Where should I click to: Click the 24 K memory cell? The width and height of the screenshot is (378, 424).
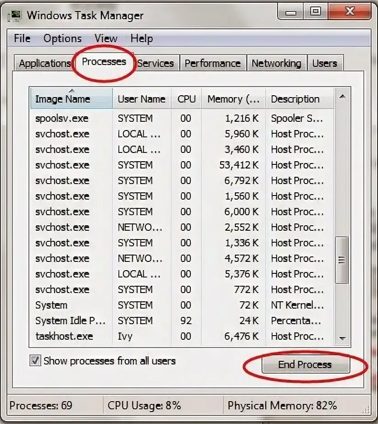249,321
